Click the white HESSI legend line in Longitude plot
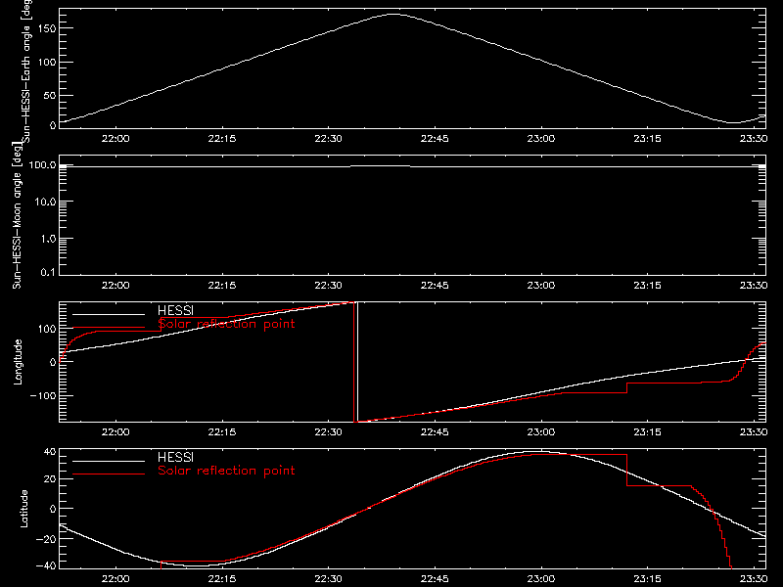This screenshot has height=587, width=783. [x=109, y=314]
